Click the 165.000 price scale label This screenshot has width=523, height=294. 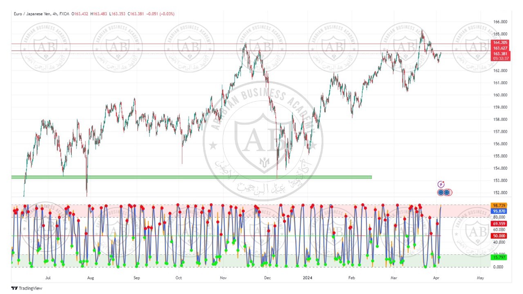pyautogui.click(x=500, y=34)
